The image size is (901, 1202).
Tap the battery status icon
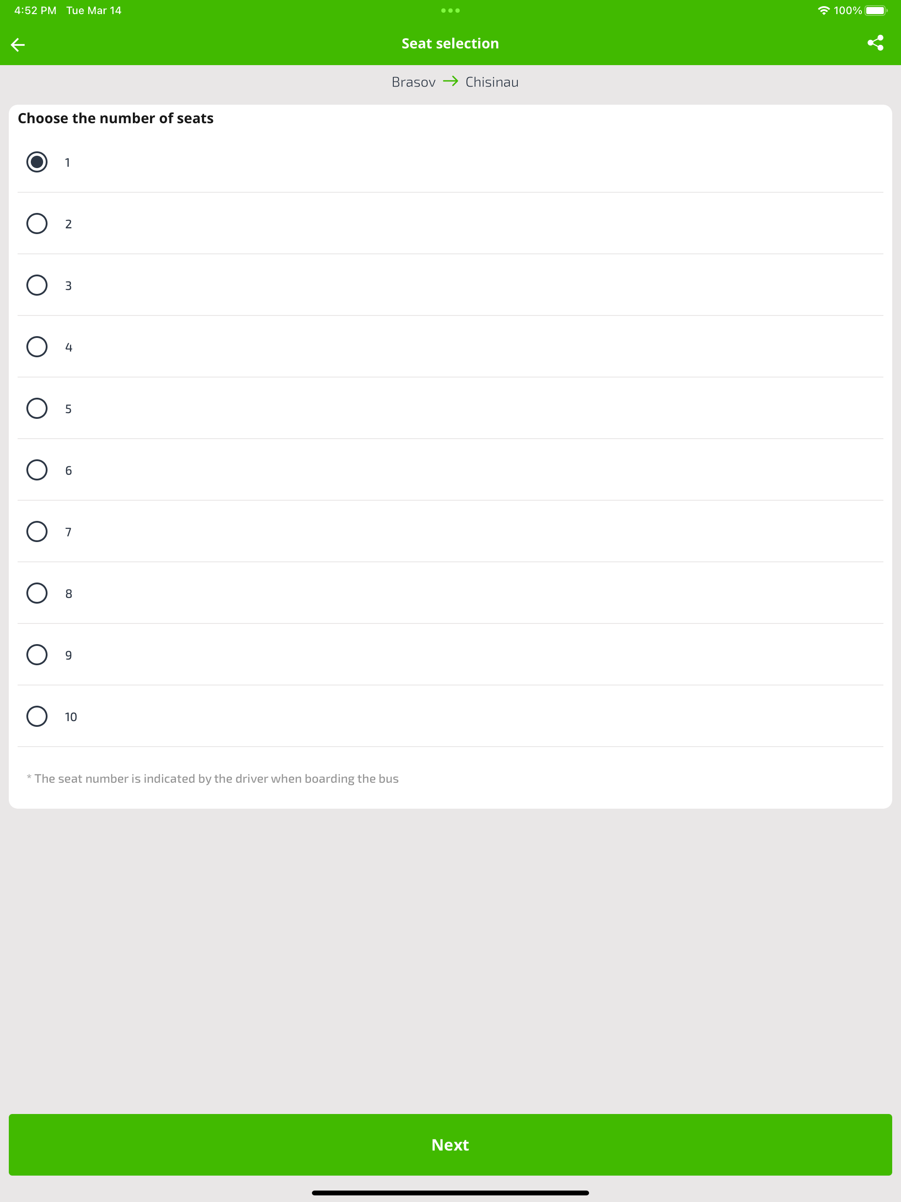pos(876,10)
